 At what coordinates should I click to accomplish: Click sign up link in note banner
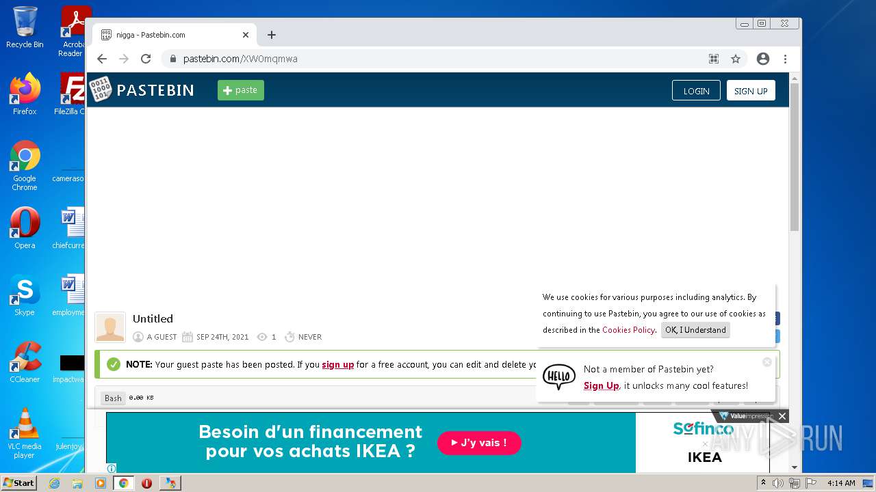click(338, 365)
